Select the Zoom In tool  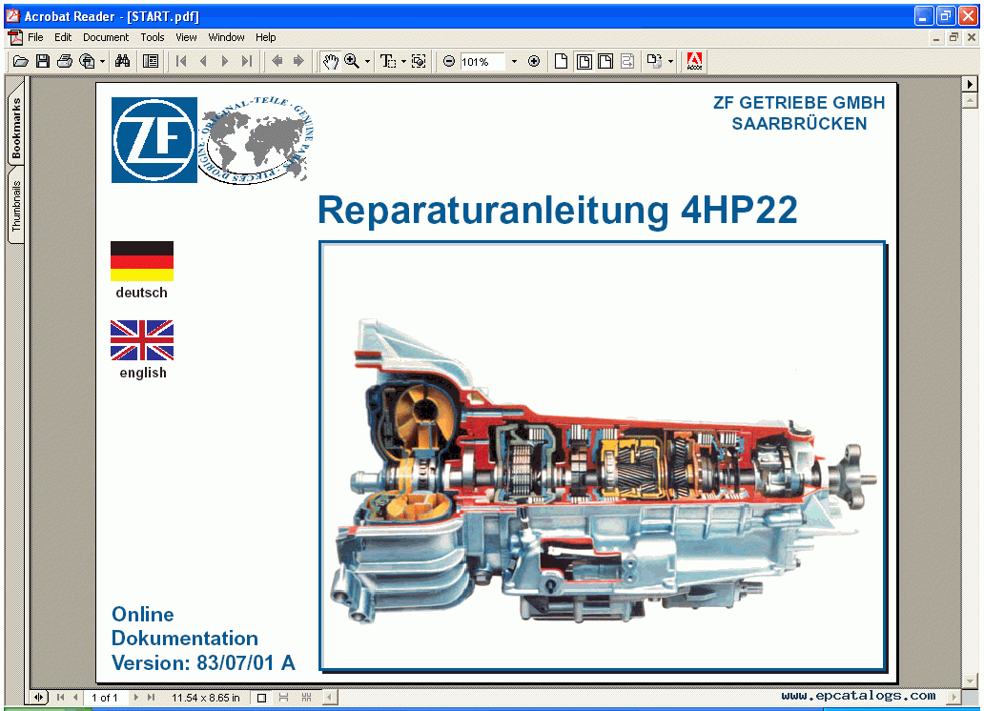click(351, 61)
